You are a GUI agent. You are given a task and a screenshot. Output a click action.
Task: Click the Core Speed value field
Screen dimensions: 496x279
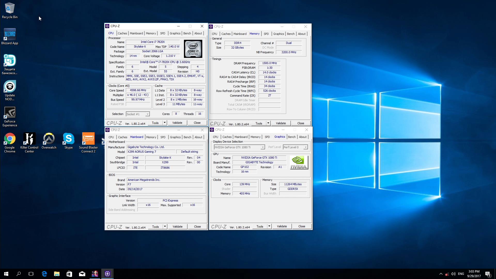[138, 90]
